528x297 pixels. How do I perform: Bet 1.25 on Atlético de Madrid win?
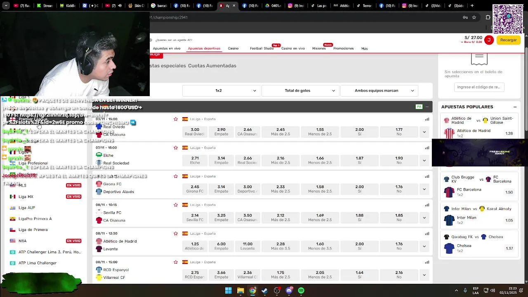point(195,246)
